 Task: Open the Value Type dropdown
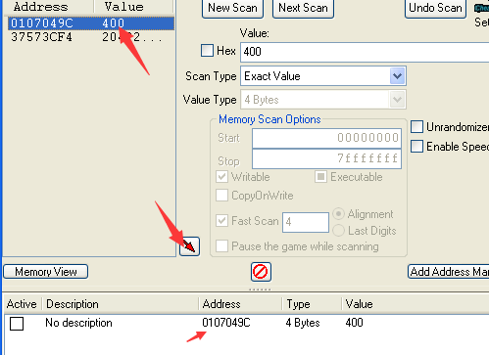point(397,100)
